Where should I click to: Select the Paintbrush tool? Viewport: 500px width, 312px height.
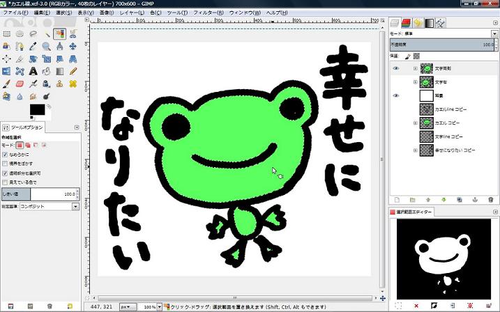tap(6, 84)
